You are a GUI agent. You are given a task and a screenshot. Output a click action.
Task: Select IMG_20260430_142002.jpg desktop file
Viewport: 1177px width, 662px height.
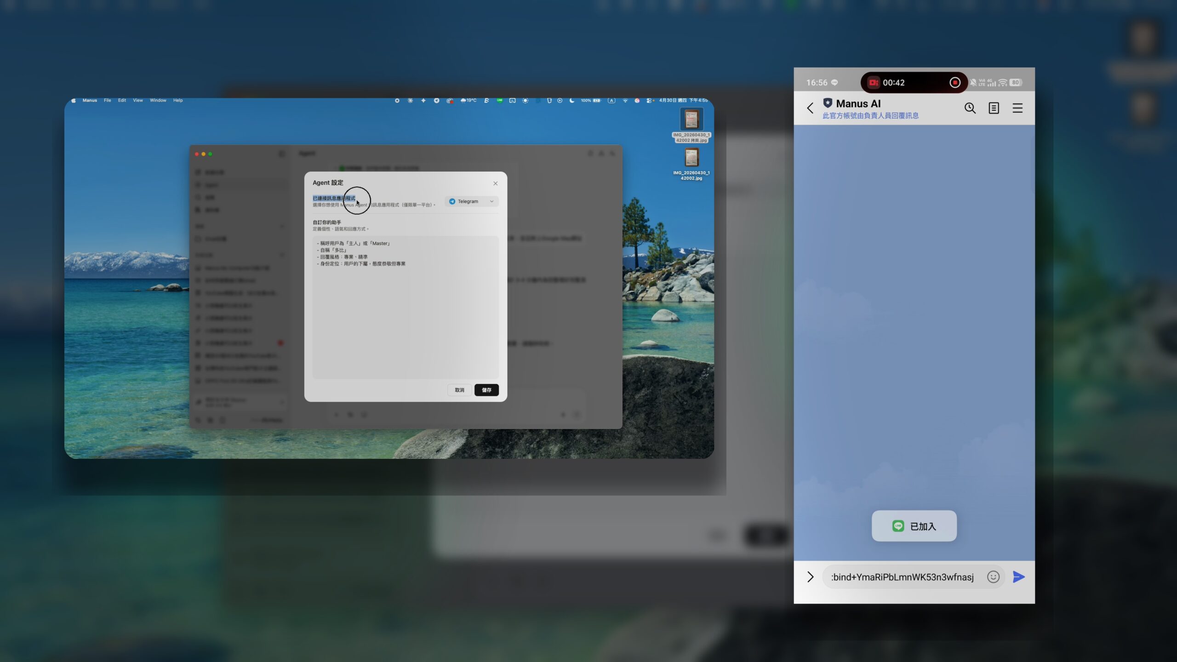pos(691,164)
